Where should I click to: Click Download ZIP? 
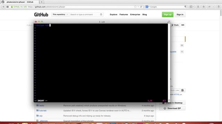click(172, 108)
